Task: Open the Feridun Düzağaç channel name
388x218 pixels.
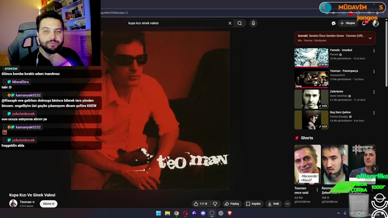Action: [x=339, y=117]
